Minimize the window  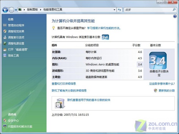(160, 2)
